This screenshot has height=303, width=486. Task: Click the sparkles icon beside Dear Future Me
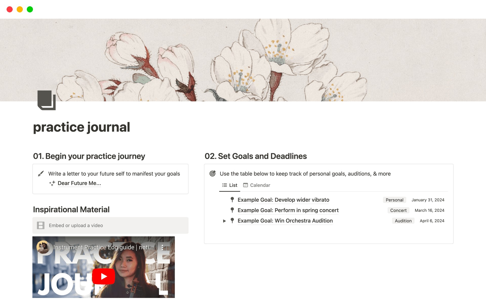[x=52, y=183]
